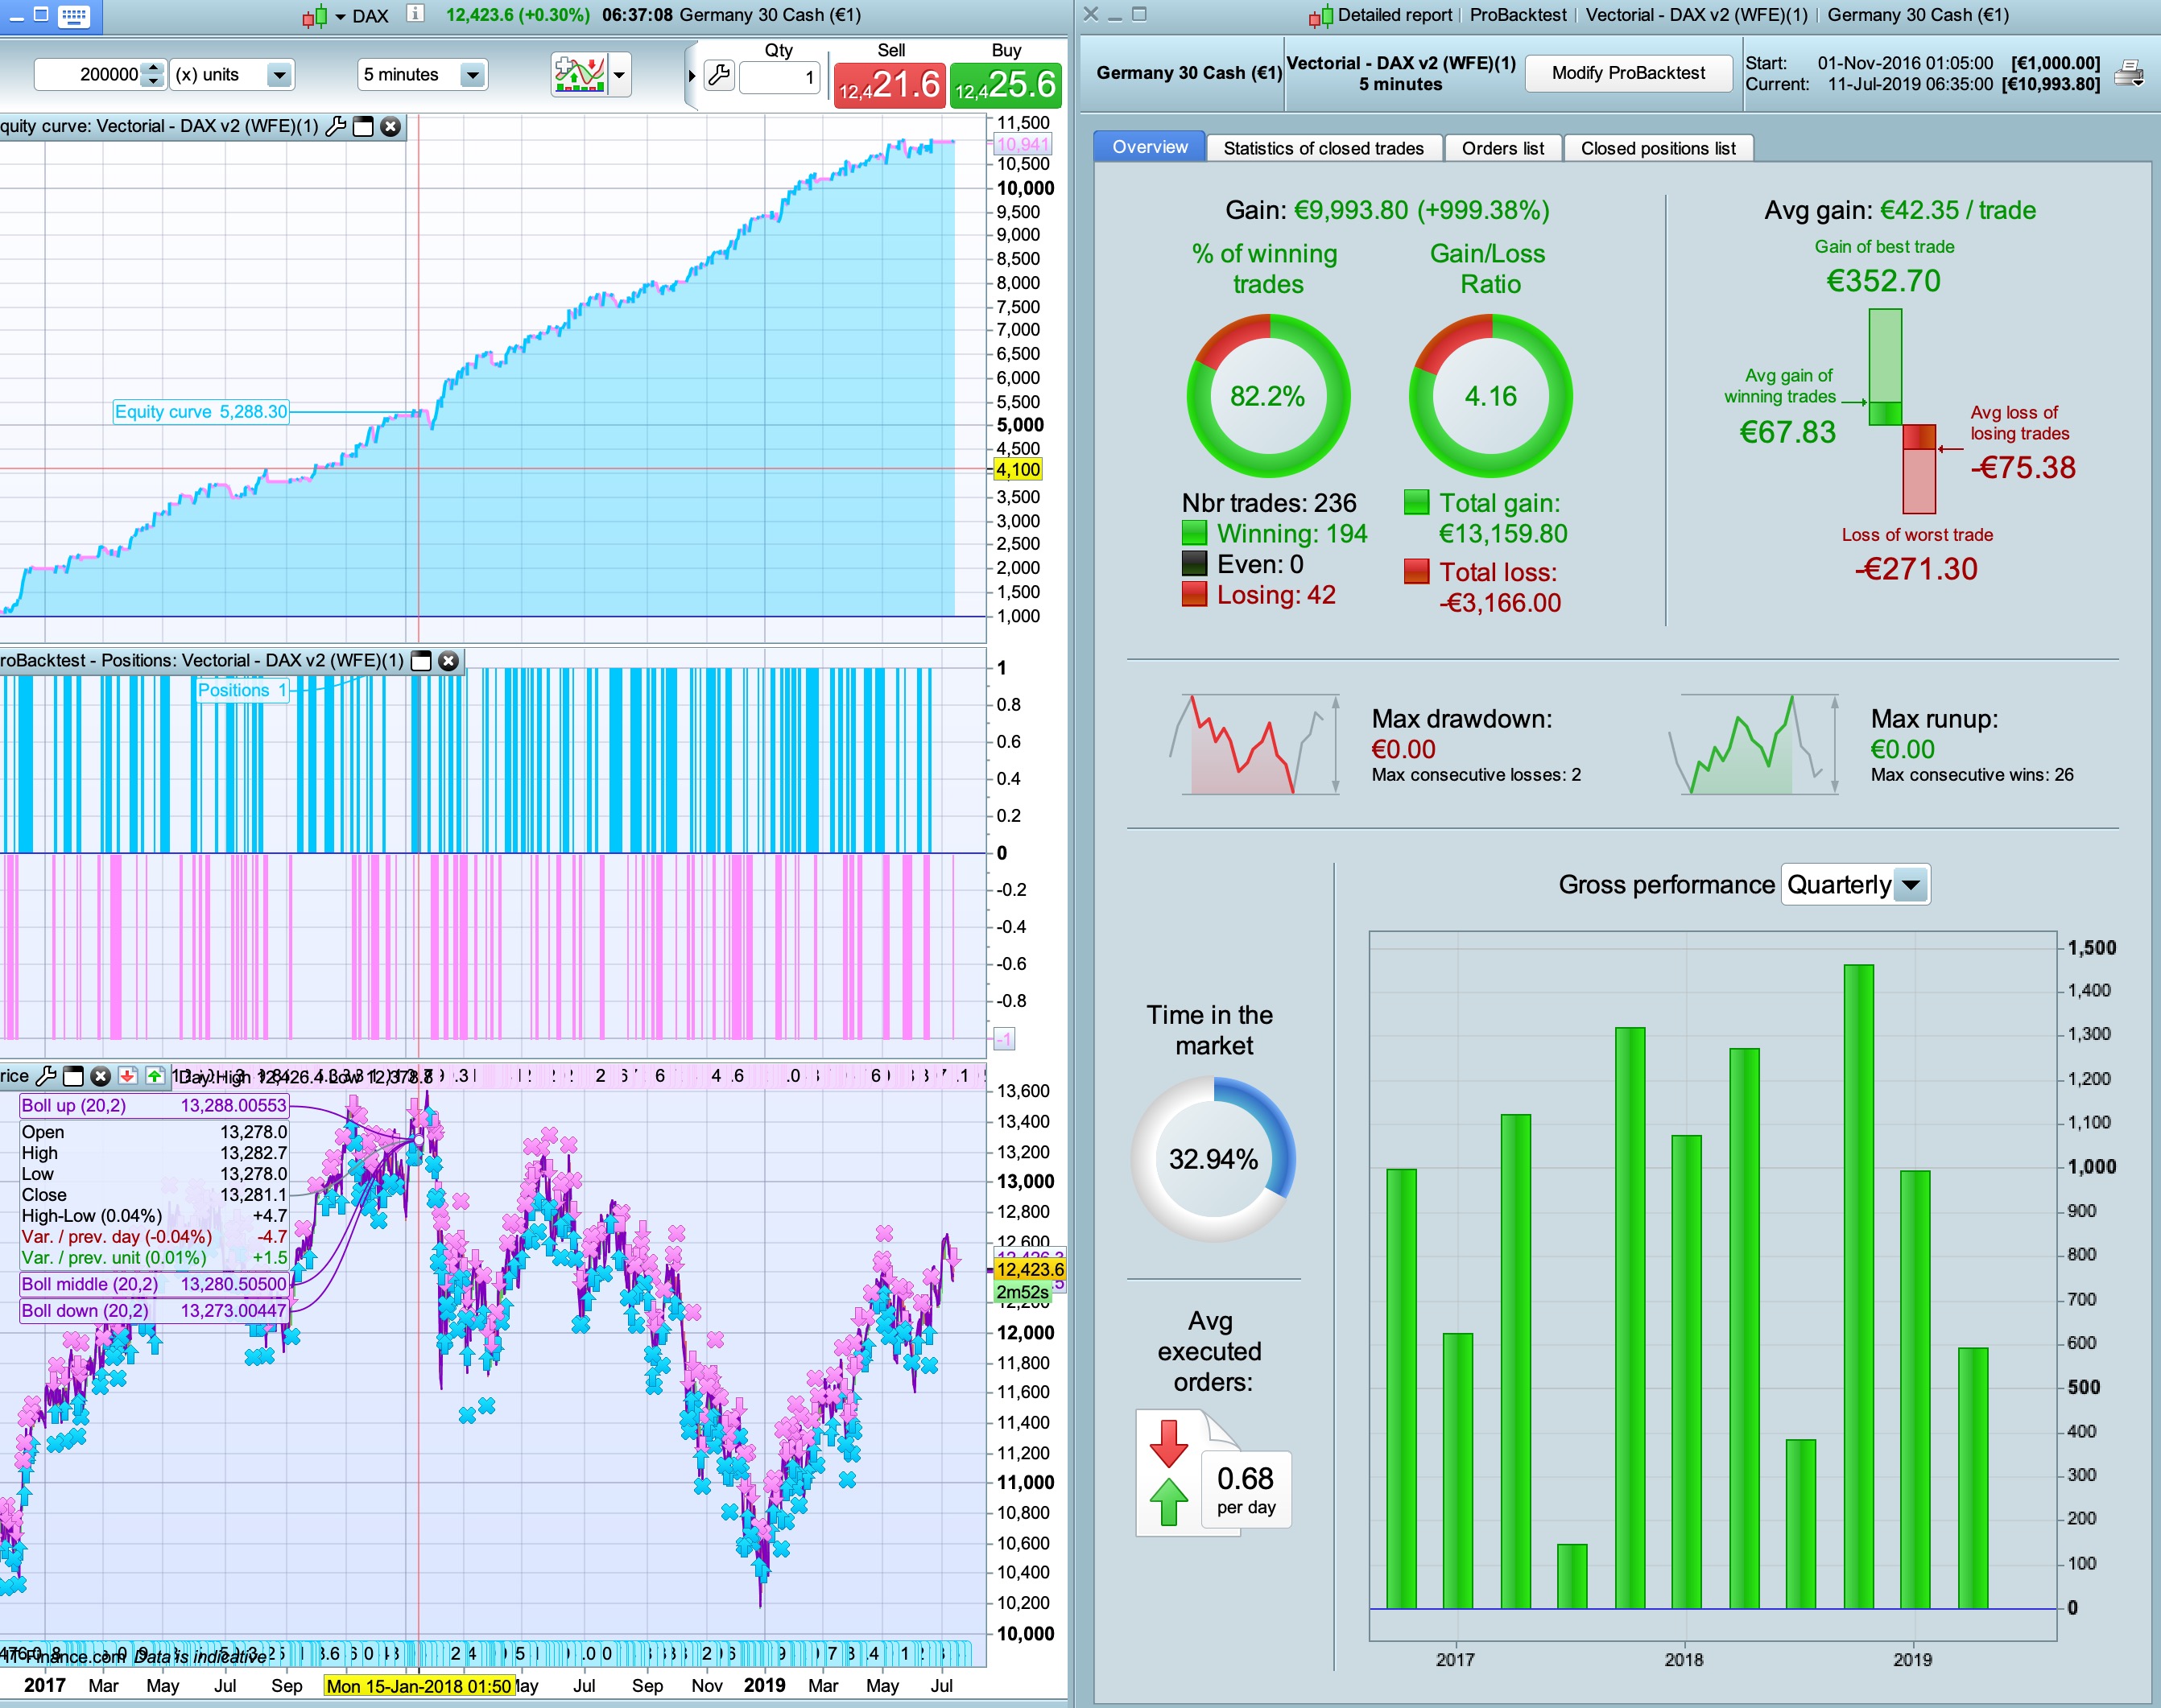Maximize the Positions panel window icon

click(421, 660)
